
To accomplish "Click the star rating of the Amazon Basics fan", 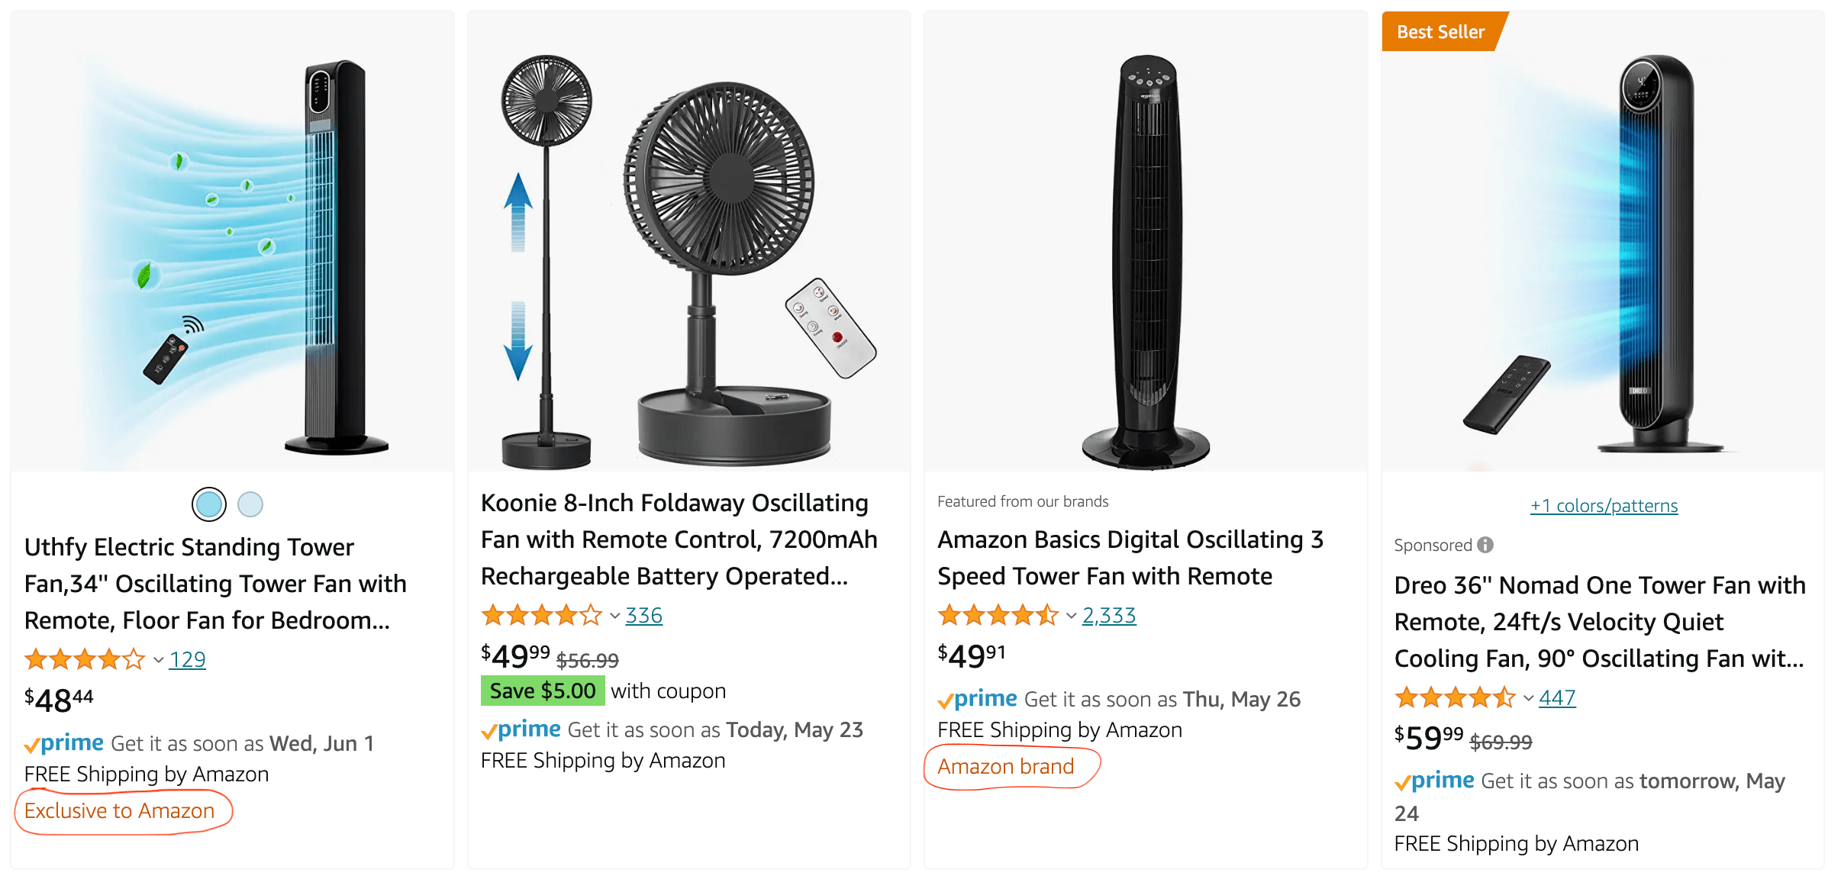I will pos(1000,615).
